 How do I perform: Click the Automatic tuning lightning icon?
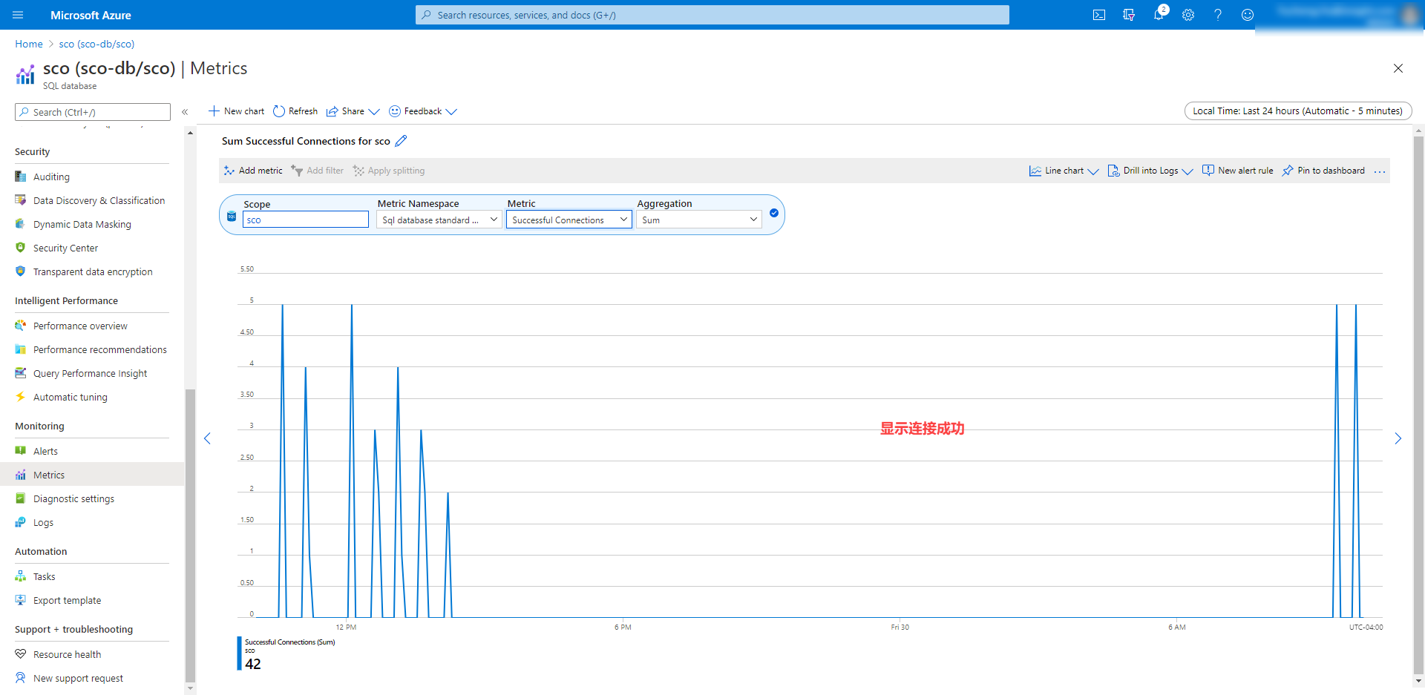pos(21,397)
